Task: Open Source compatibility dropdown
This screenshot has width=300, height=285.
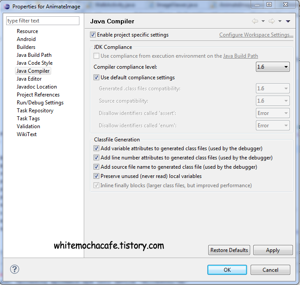Action: pos(273,101)
